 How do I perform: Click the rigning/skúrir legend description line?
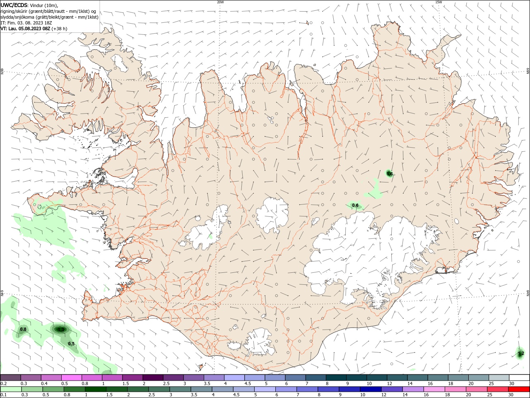48,11
